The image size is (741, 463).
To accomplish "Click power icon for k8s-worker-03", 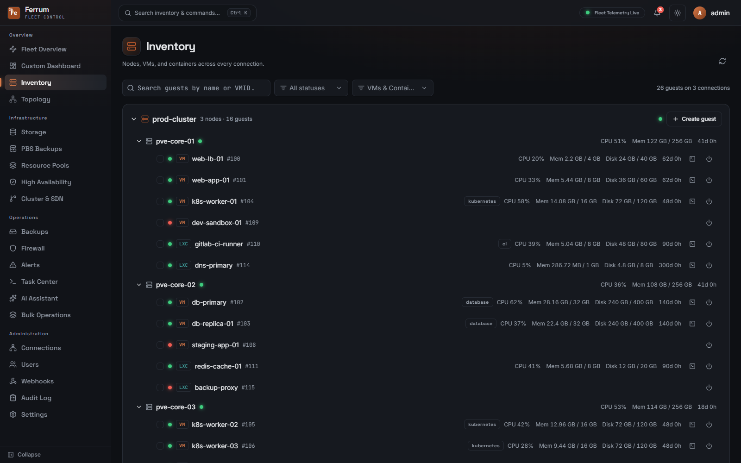I will click(x=709, y=446).
